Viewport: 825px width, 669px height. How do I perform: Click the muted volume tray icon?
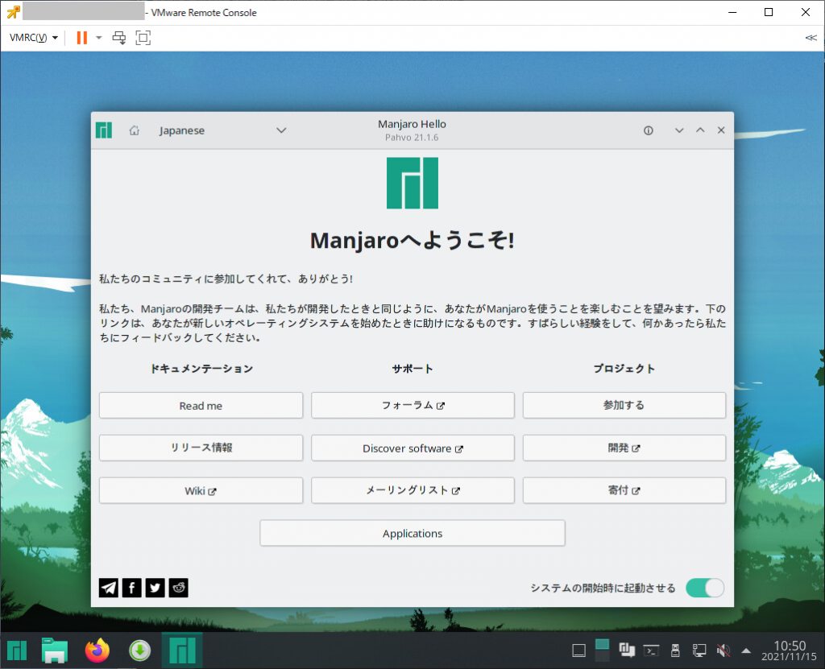coord(723,651)
